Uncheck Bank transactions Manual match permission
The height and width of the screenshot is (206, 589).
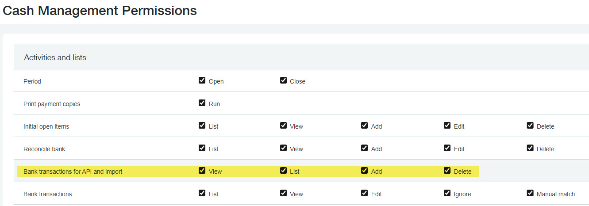[530, 193]
